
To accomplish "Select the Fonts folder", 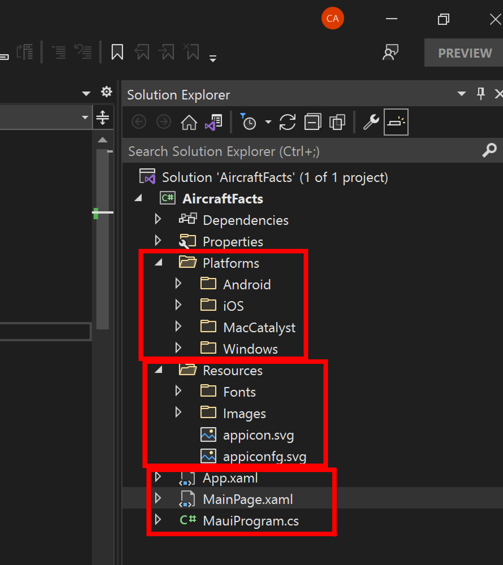I will tap(239, 392).
